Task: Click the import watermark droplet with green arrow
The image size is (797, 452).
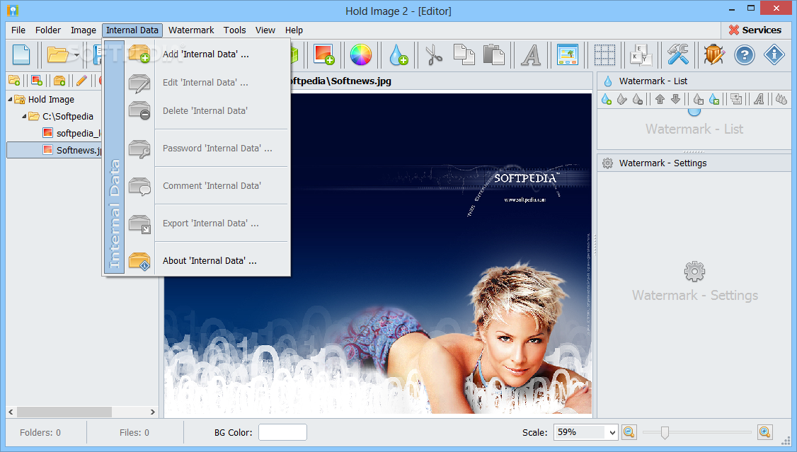Action: [714, 100]
